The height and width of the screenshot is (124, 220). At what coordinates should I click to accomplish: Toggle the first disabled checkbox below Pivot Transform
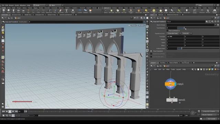coord(151,54)
